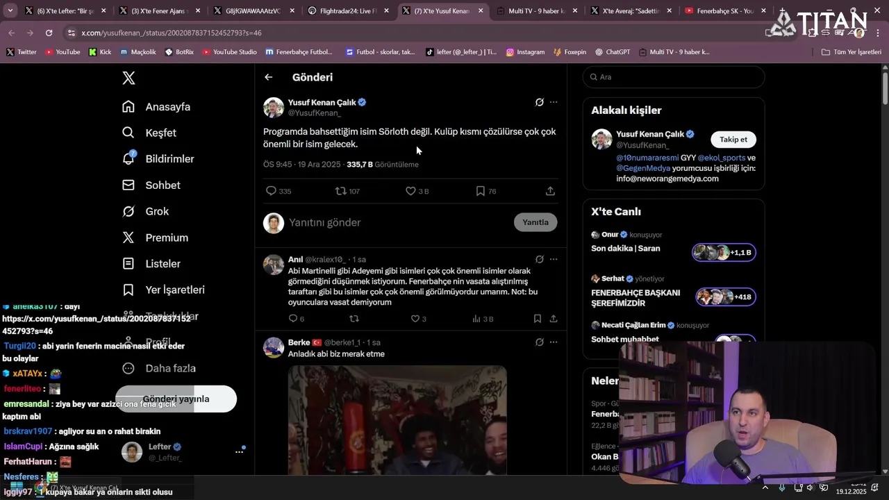
Task: Click Takip et follow button
Action: click(733, 140)
